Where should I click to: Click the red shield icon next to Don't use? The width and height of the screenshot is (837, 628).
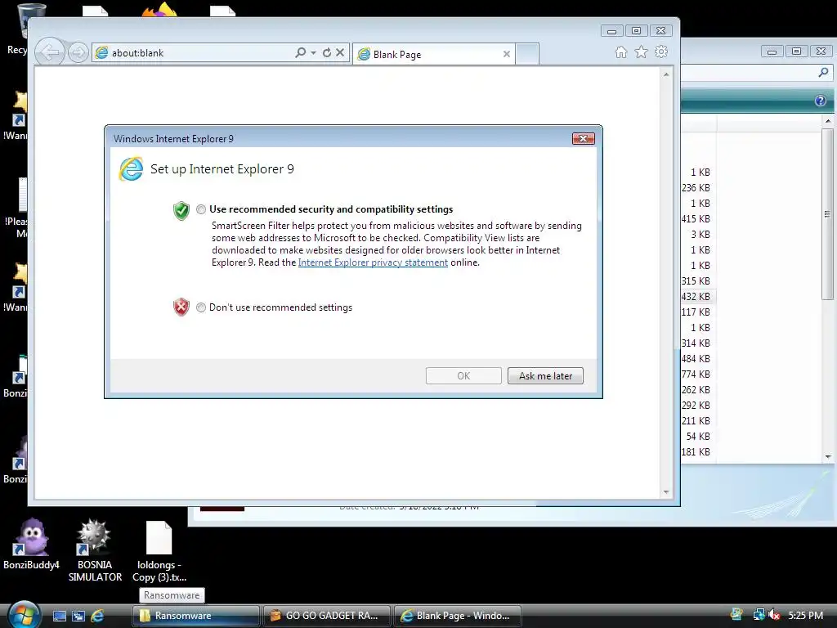[x=181, y=307]
